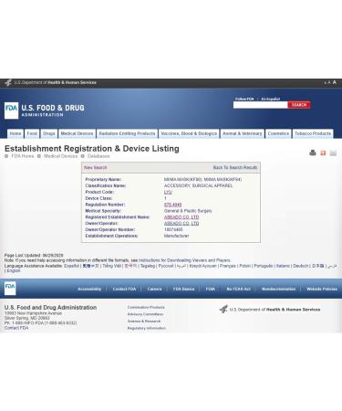Open Owner/Operator company link
The image size is (342, 411).
point(181,224)
